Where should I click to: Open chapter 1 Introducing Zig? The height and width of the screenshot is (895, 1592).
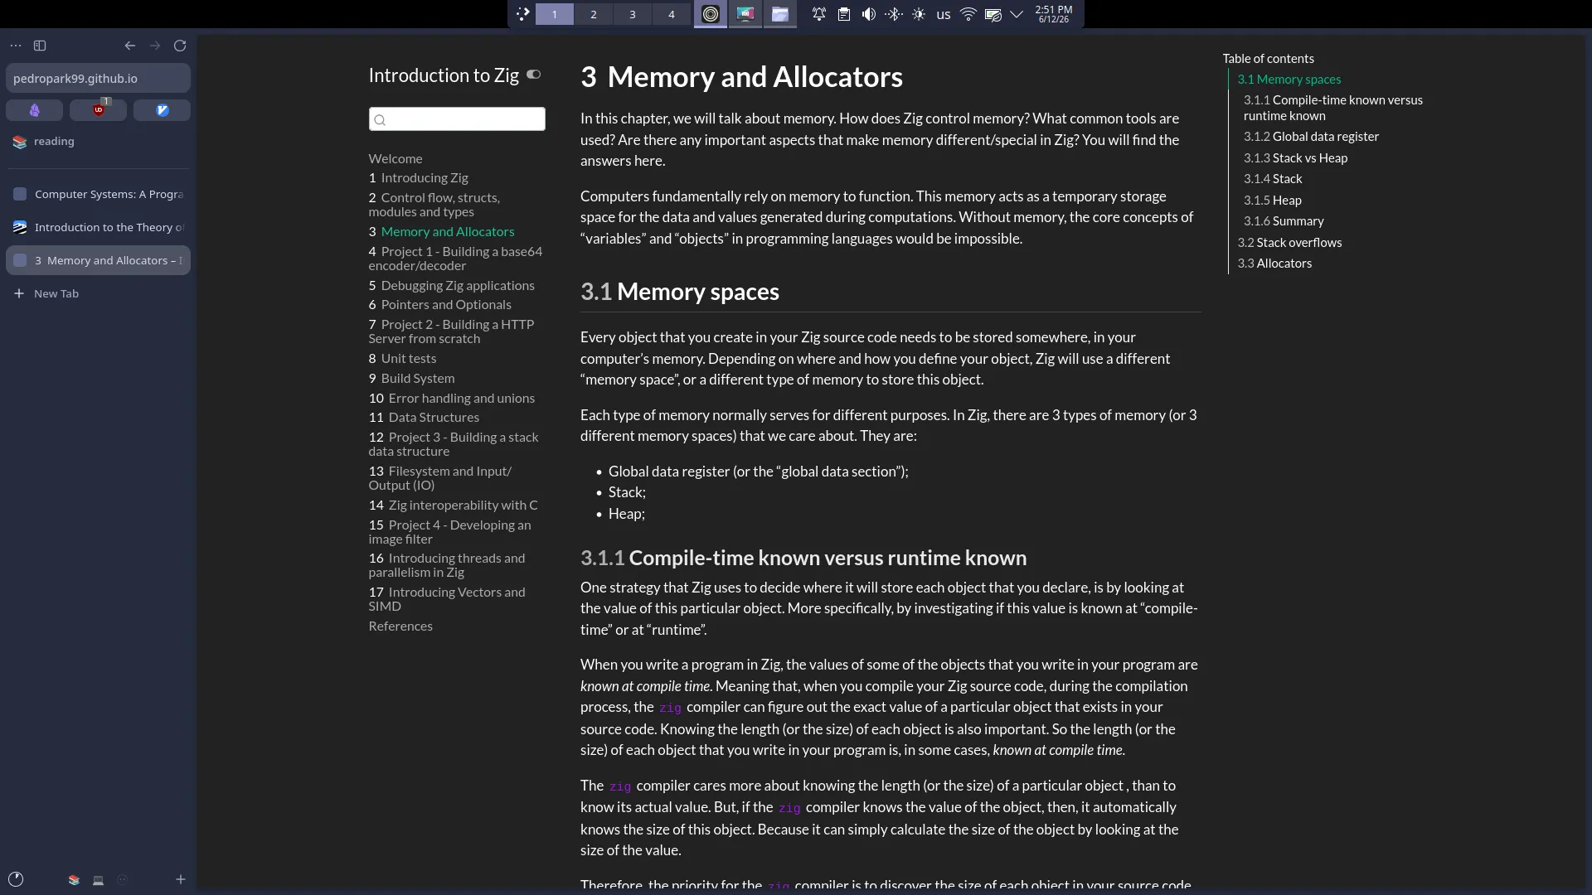419,178
